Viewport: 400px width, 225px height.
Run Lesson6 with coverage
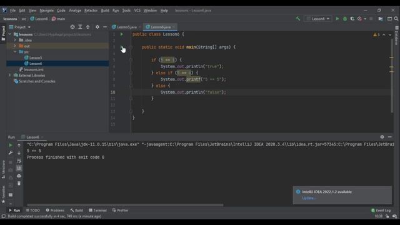(x=352, y=19)
